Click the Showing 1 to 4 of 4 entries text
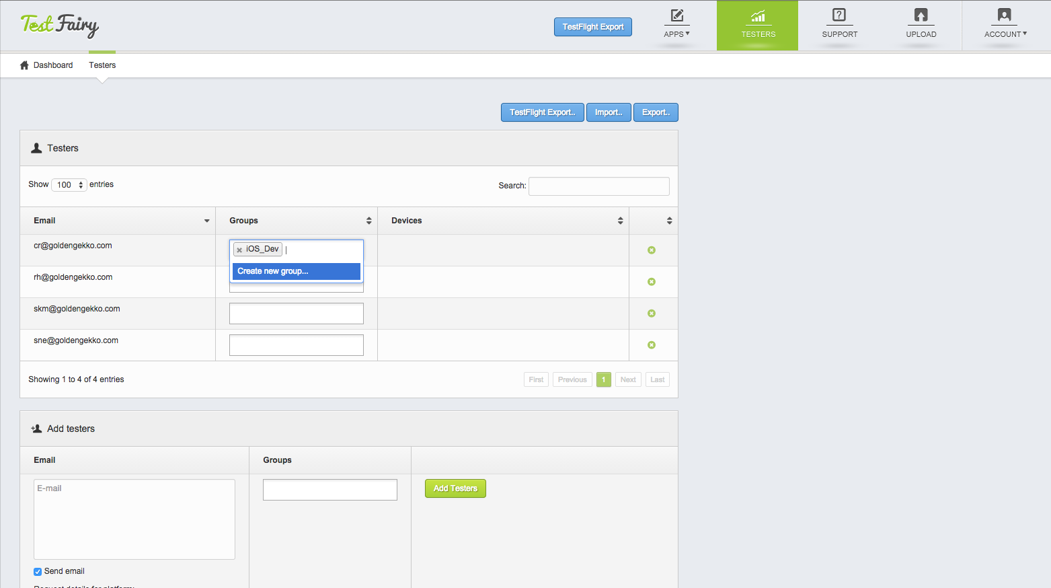The height and width of the screenshot is (588, 1051). click(x=76, y=379)
